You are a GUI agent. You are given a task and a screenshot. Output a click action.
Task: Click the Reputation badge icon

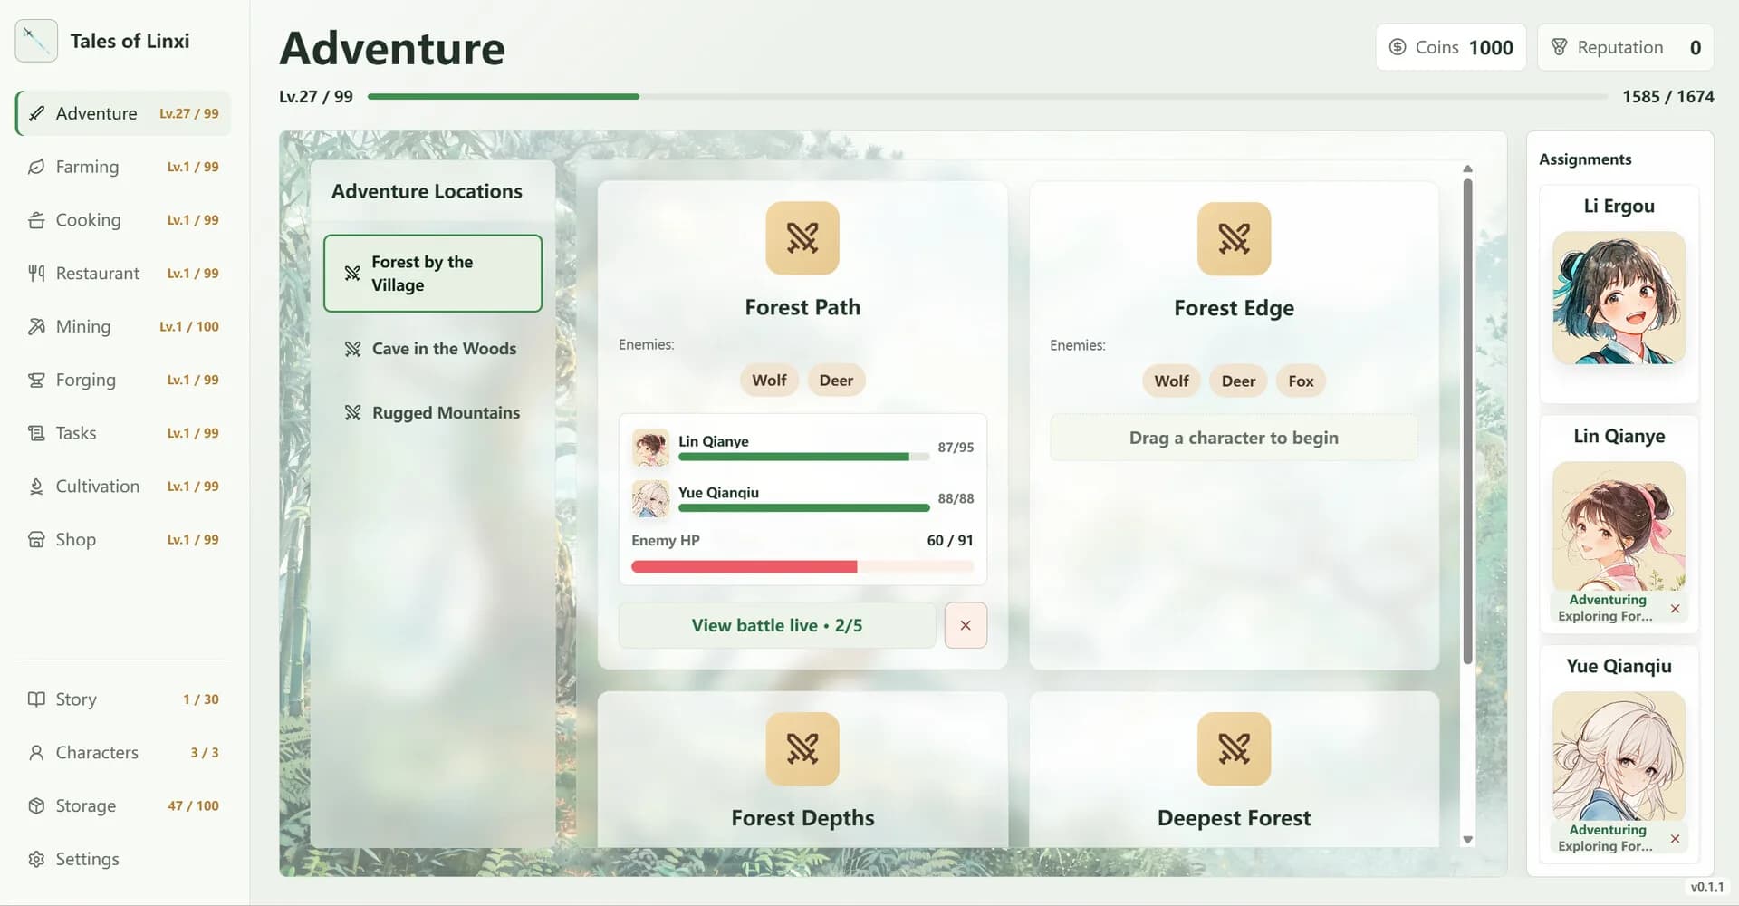coord(1559,47)
